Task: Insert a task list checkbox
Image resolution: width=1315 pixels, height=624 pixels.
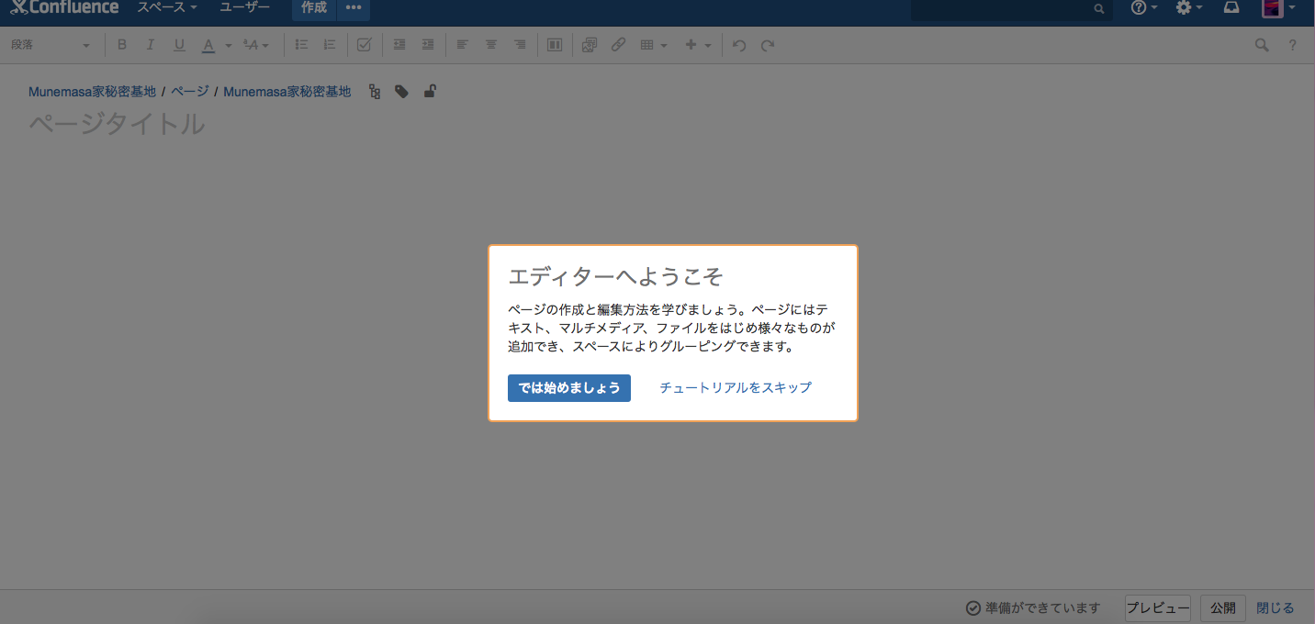Action: click(364, 44)
